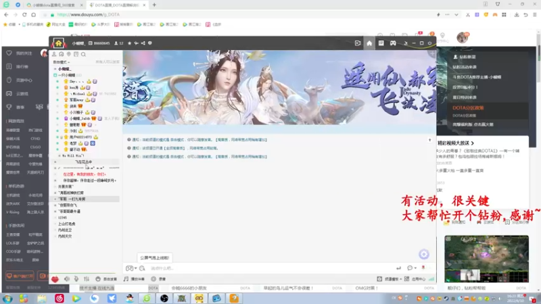The height and width of the screenshot is (304, 541).
Task: Click the signal strength bars icon
Action: 431,279
